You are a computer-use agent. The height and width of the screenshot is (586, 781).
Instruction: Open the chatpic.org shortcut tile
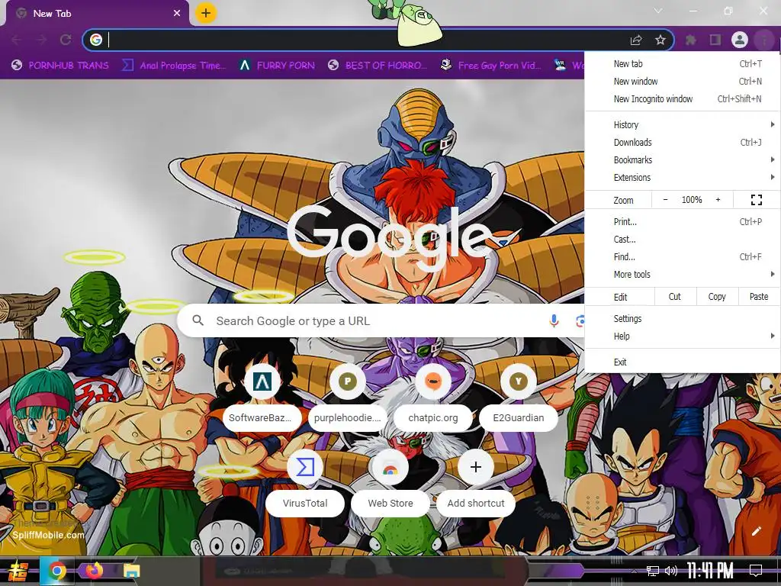(x=433, y=398)
